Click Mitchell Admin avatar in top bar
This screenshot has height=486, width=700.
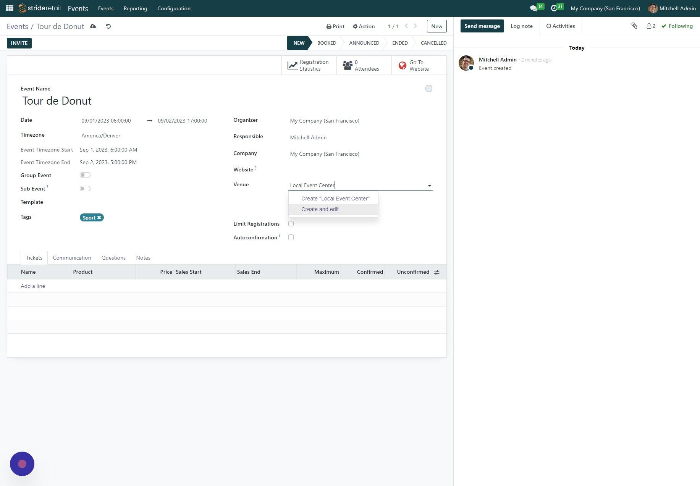click(653, 8)
